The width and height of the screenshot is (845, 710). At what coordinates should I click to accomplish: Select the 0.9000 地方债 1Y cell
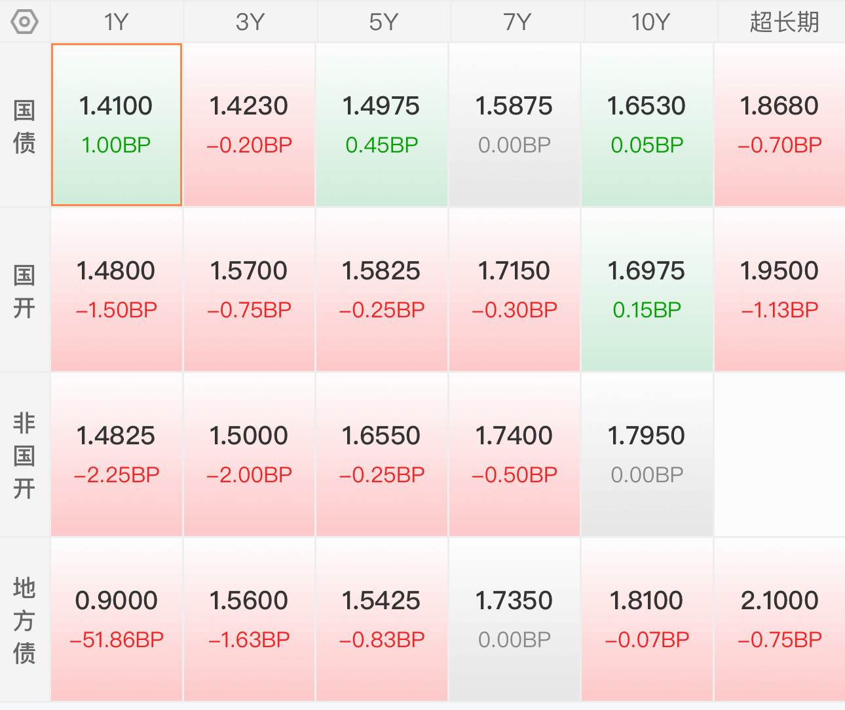117,620
